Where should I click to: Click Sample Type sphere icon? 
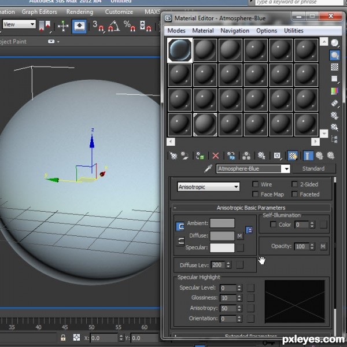[334, 43]
